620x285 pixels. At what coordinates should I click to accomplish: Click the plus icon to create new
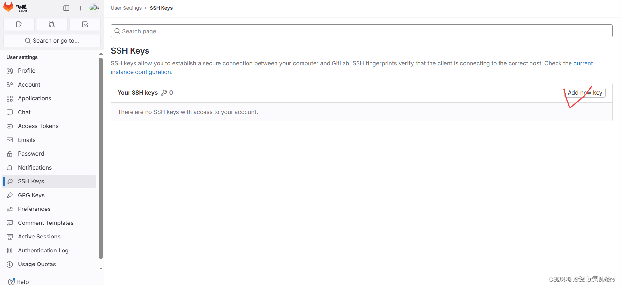(x=80, y=8)
